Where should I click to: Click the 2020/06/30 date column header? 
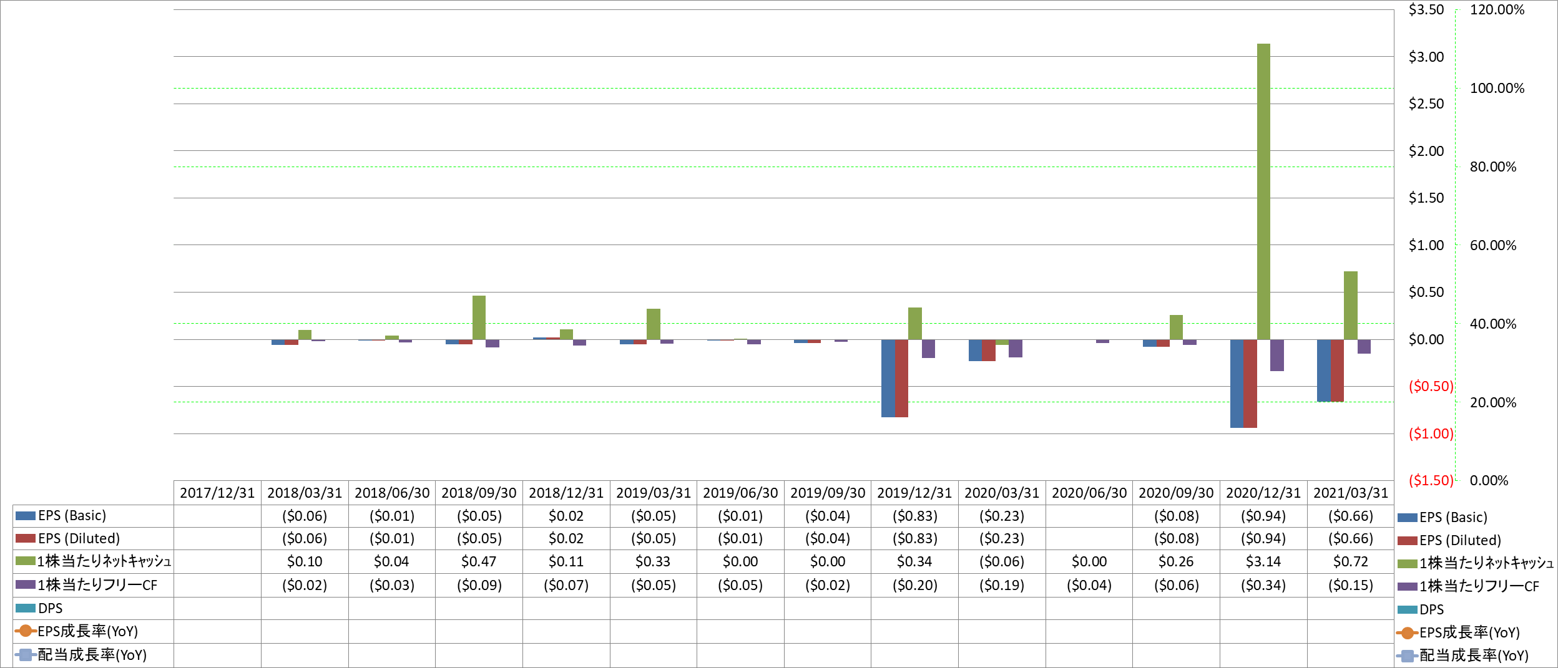1089,493
